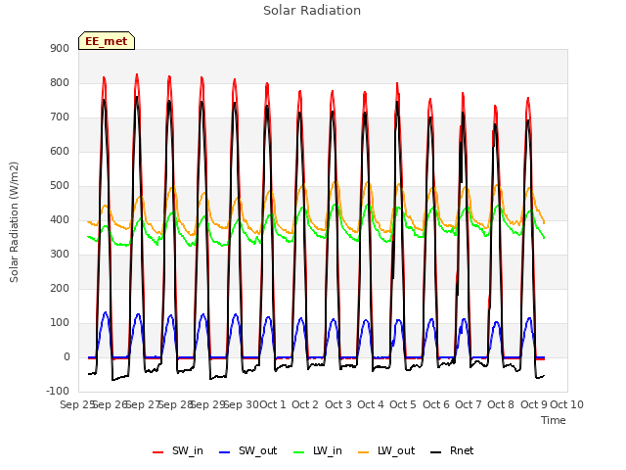The height and width of the screenshot is (470, 626).
Task: Click the blue SW_out legend swatch
Action: pos(225,452)
